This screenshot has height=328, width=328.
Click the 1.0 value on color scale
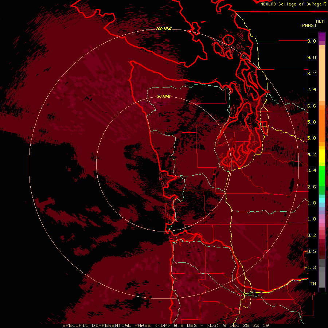click(312, 219)
